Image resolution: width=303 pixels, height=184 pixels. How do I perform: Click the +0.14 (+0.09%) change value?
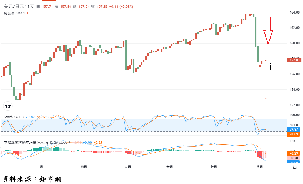tap(121, 7)
